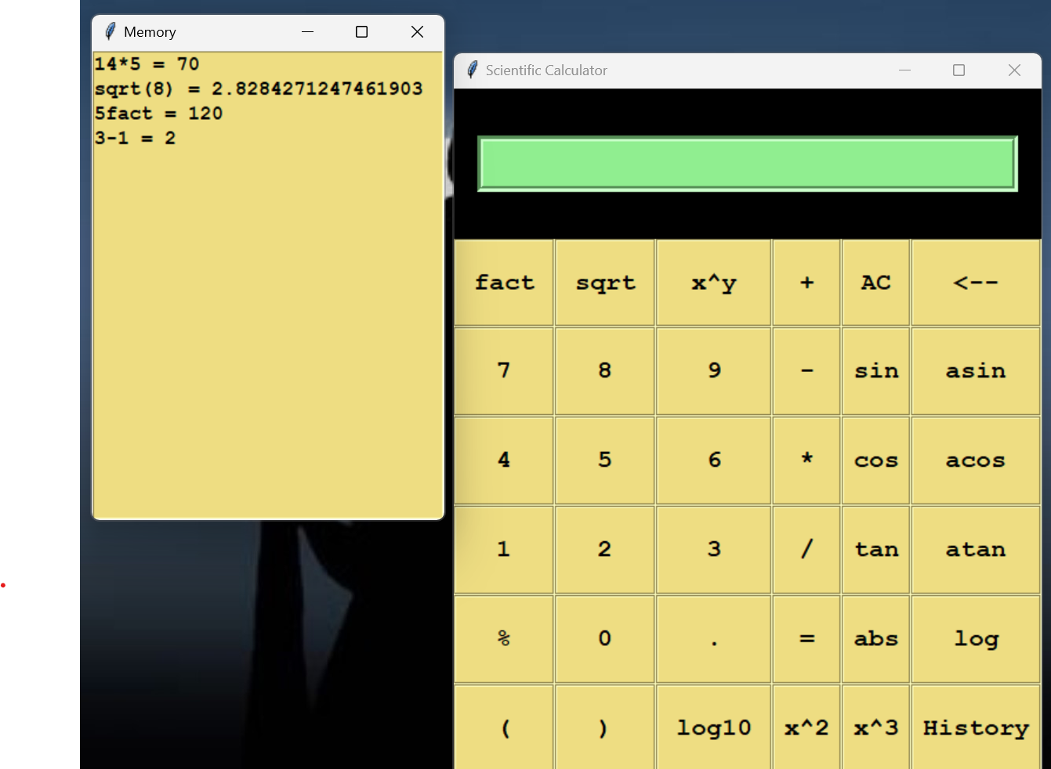Open the History window
Image resolution: width=1051 pixels, height=769 pixels.
[975, 727]
